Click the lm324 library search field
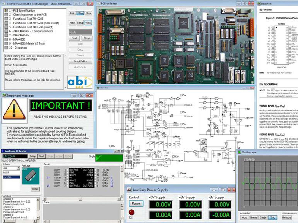The width and height of the screenshot is (298, 223). (x=11, y=172)
